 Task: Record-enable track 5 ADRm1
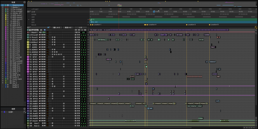point(40,42)
